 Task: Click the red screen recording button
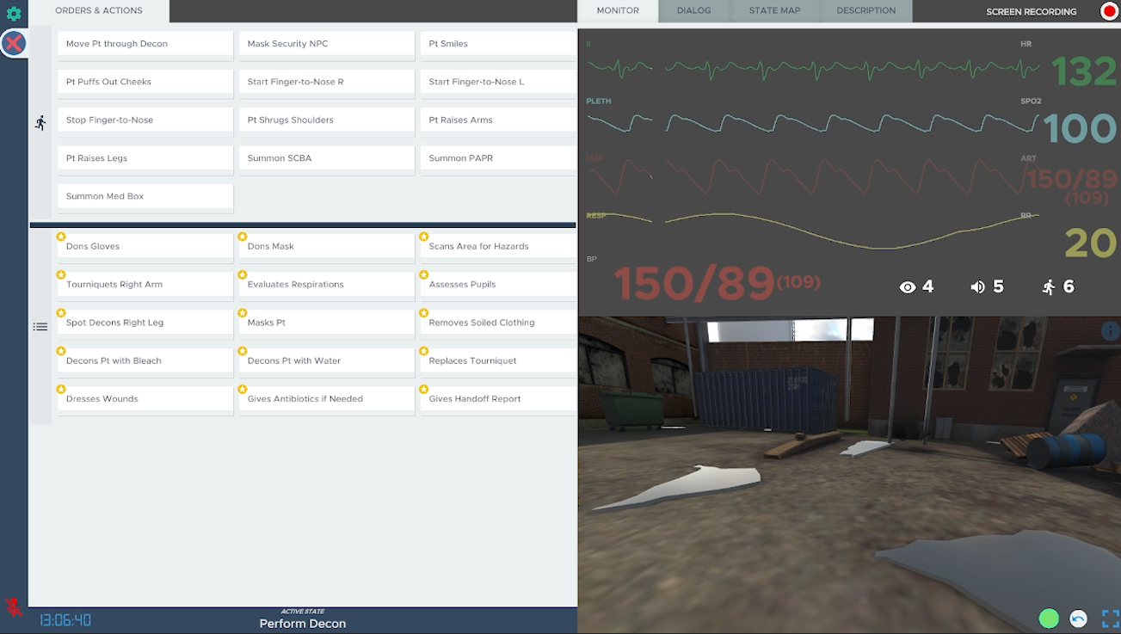[1109, 11]
